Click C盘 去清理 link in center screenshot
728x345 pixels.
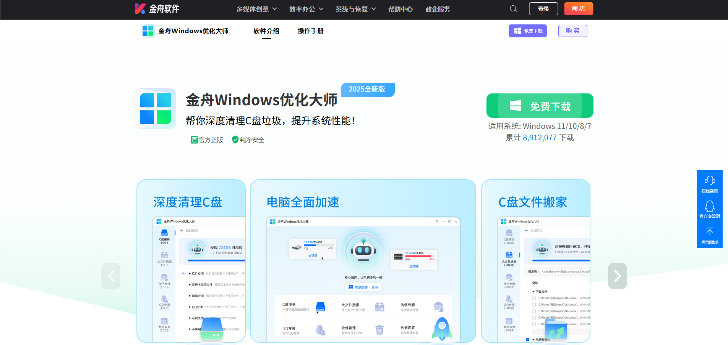point(313,256)
